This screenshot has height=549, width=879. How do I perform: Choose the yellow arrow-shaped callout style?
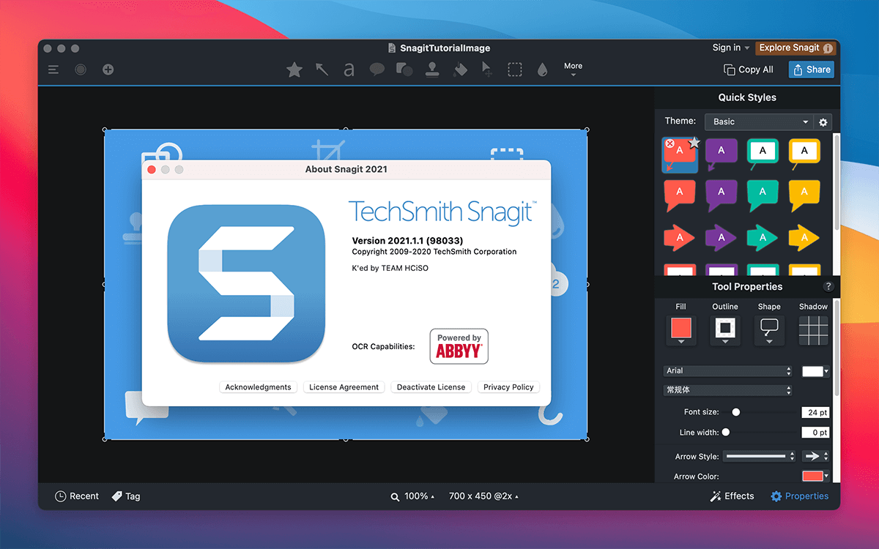(x=804, y=237)
